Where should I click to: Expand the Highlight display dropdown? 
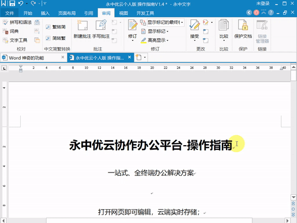[x=167, y=40]
